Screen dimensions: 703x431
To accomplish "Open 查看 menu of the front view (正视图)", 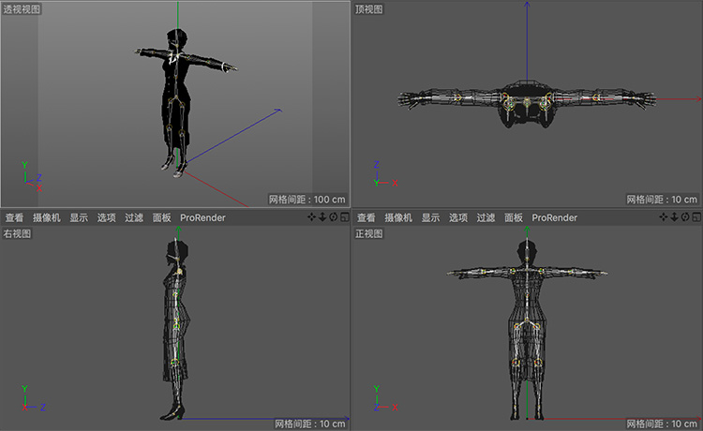I will point(366,217).
